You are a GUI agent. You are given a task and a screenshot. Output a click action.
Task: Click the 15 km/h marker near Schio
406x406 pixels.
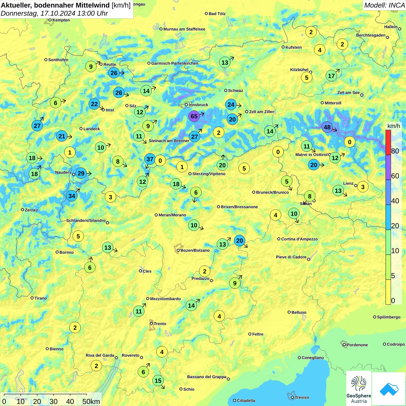158,380
